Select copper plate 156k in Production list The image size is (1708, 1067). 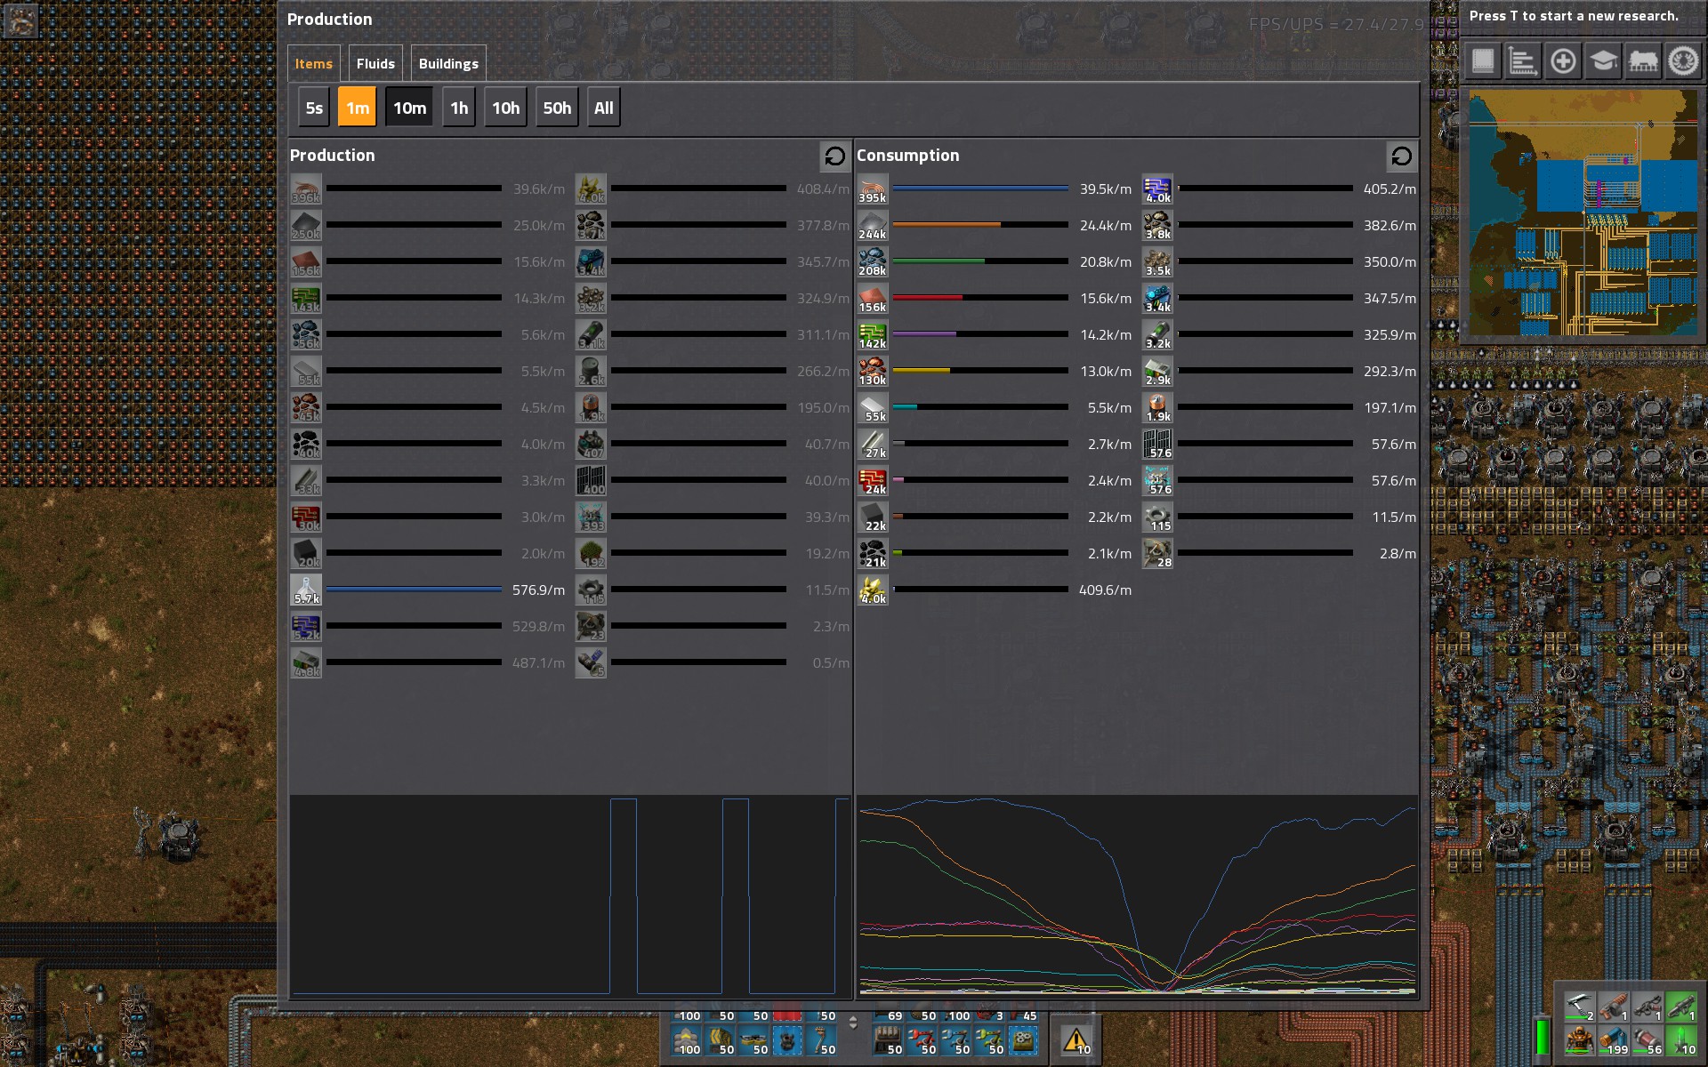coord(306,262)
